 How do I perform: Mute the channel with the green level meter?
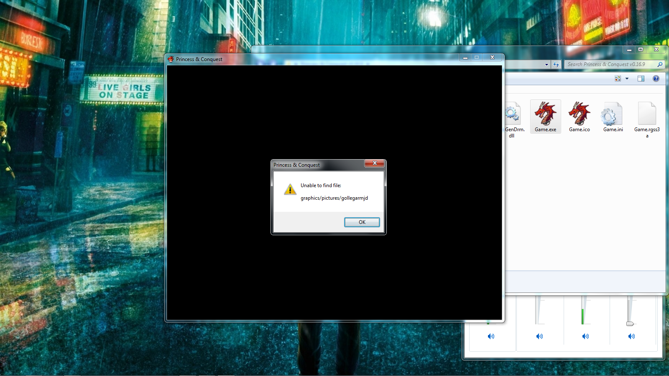coord(585,336)
